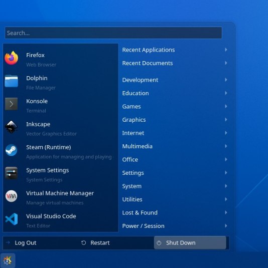Expand the Multimedia category arrow

tap(226, 146)
